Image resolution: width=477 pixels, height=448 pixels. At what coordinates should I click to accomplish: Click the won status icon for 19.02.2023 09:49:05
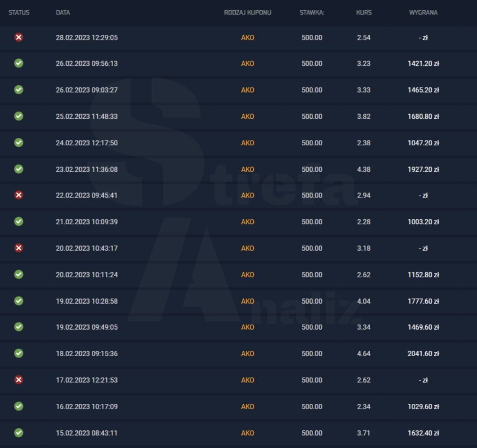coord(19,327)
